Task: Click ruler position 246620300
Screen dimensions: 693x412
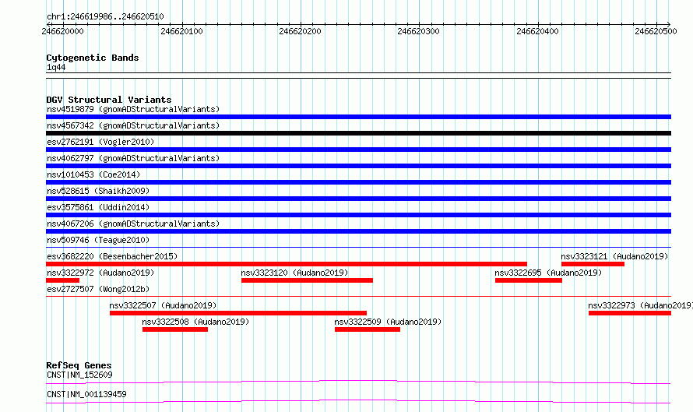Action: (419, 31)
